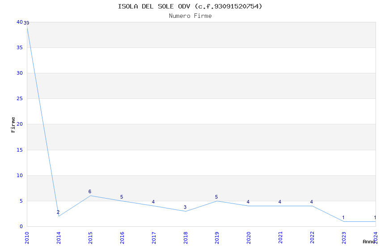
Task: Click the data label 6 above 2015
Action: click(90, 191)
